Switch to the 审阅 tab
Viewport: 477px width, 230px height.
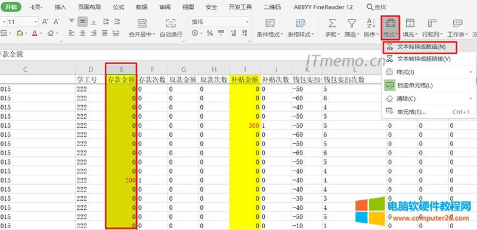click(165, 7)
